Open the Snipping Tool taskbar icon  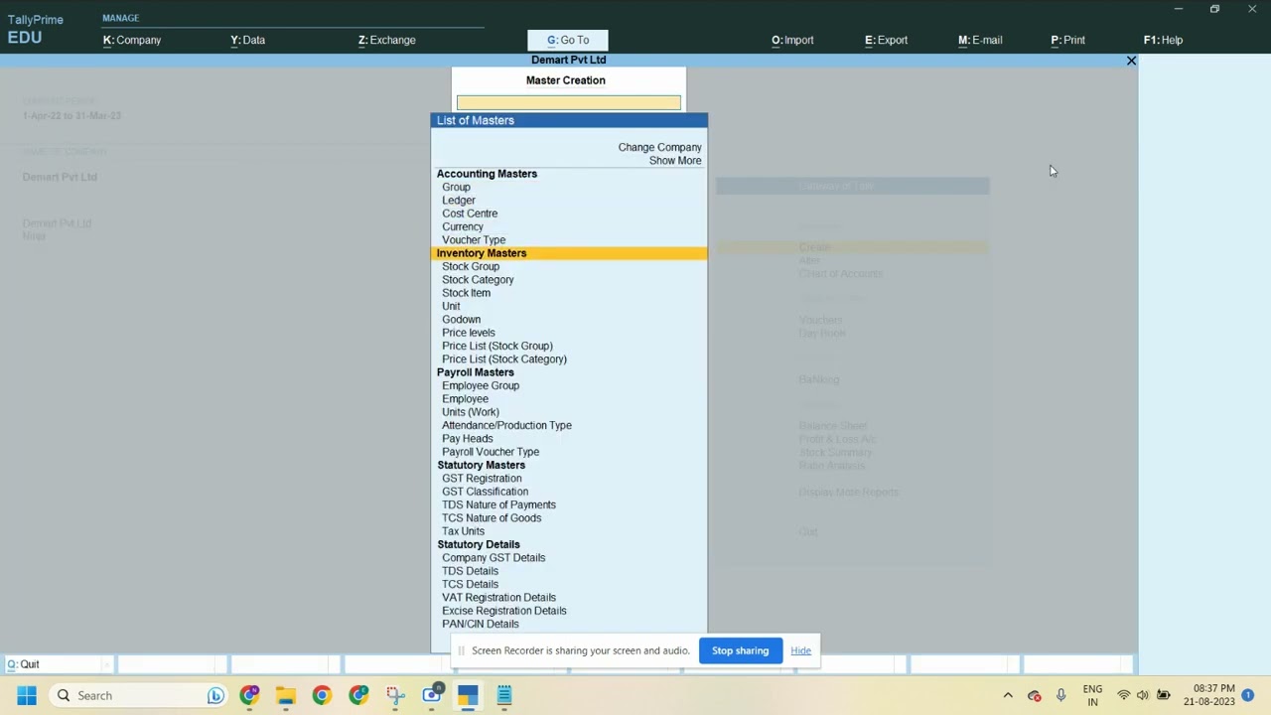pyautogui.click(x=395, y=695)
